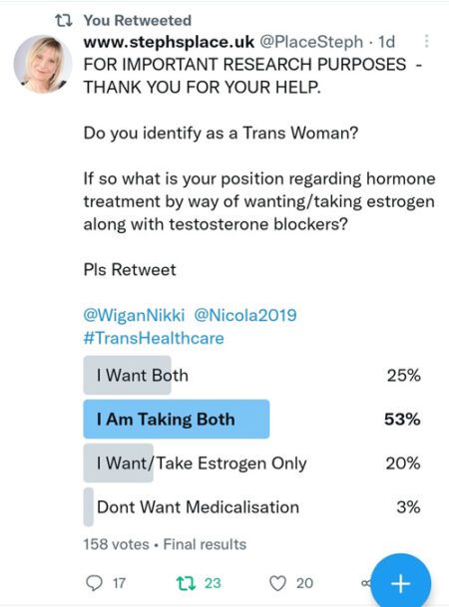Click the green retweet icon
The image size is (449, 607).
pos(186,583)
